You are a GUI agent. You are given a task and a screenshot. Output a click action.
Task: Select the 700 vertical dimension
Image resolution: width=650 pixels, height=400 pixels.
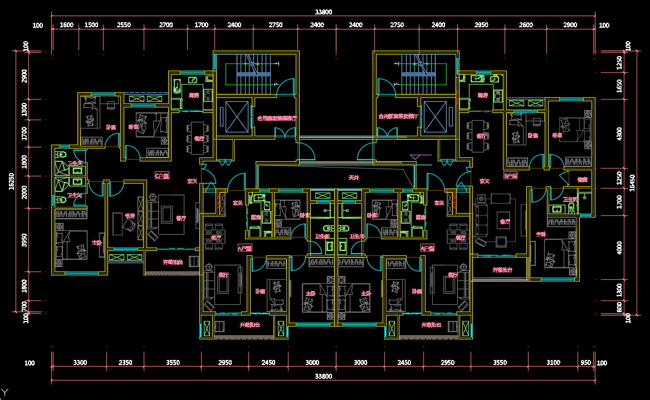tap(24, 307)
